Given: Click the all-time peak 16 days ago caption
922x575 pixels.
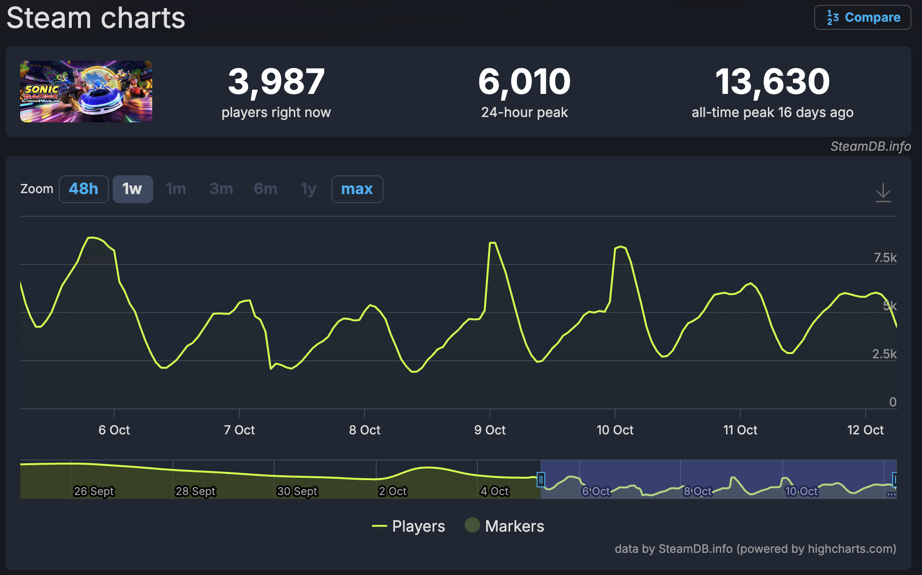Looking at the screenshot, I should 773,113.
